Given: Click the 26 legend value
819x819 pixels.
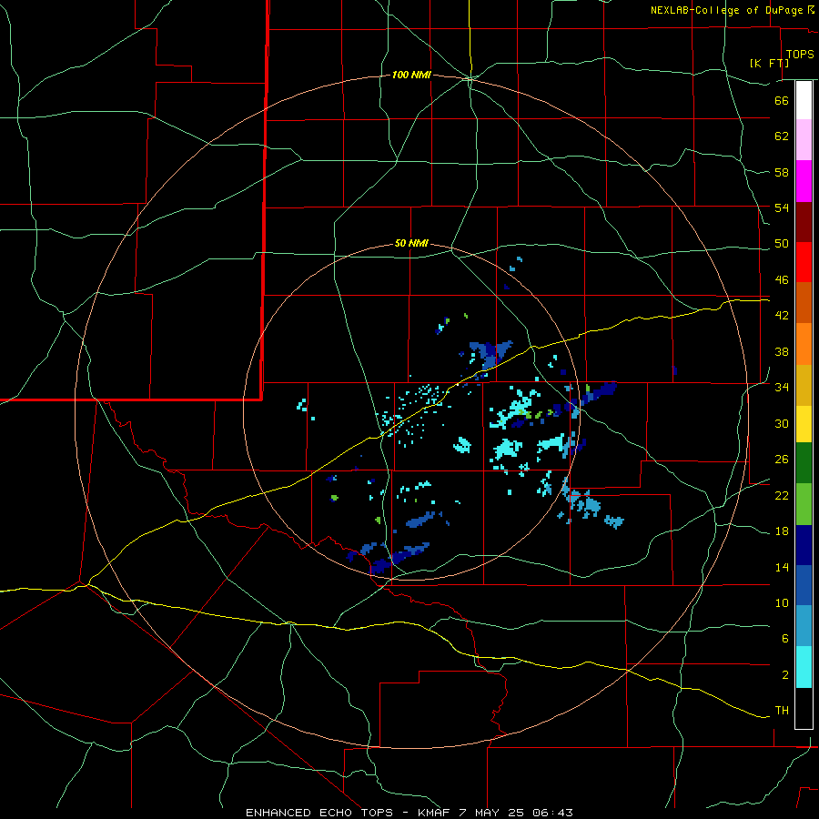Looking at the screenshot, I should click(782, 460).
